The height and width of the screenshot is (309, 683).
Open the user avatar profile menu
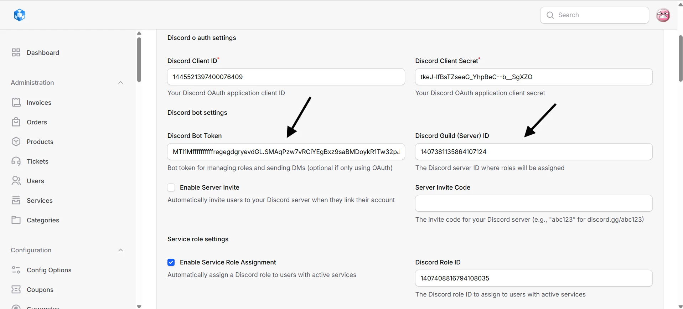pyautogui.click(x=663, y=15)
